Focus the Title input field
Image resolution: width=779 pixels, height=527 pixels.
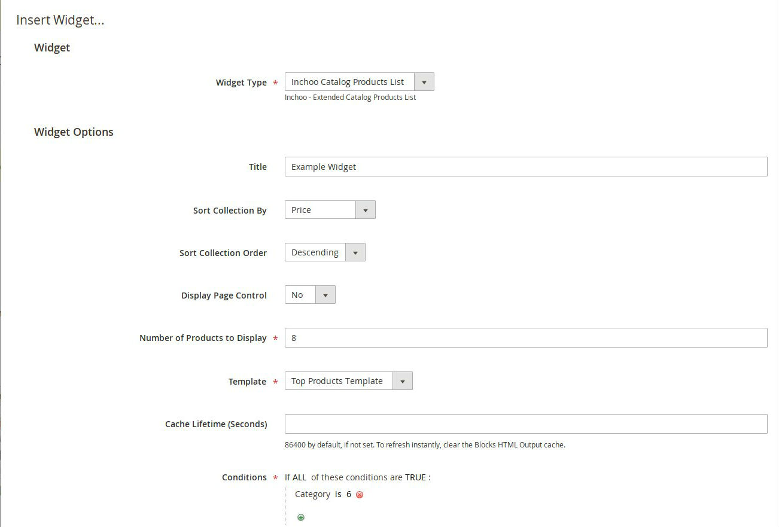pos(526,167)
